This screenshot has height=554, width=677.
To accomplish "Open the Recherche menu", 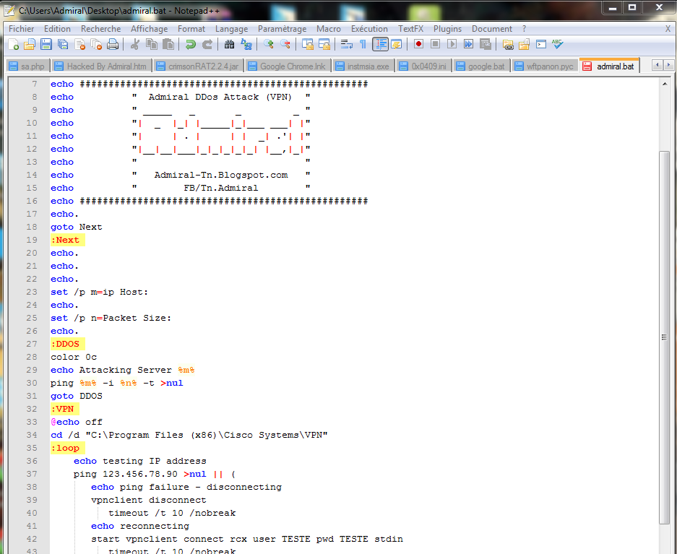I will [x=100, y=29].
